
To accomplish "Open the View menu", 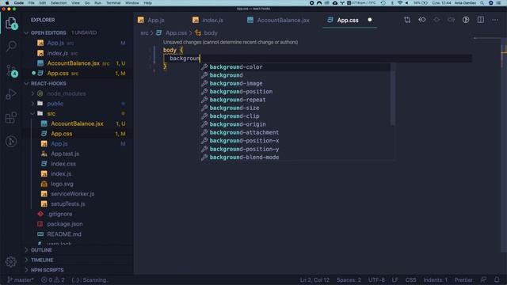I will click(x=75, y=3).
